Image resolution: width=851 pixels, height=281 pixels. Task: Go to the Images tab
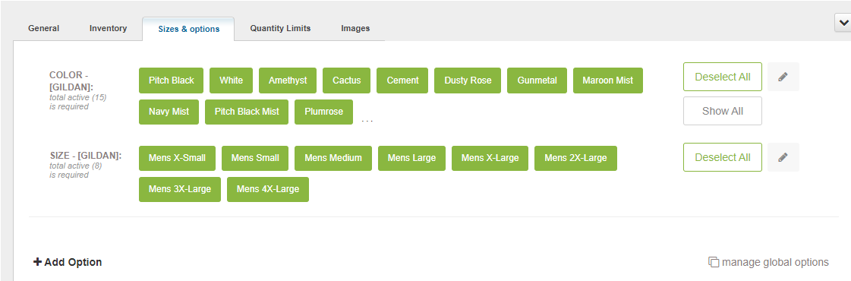pyautogui.click(x=355, y=28)
